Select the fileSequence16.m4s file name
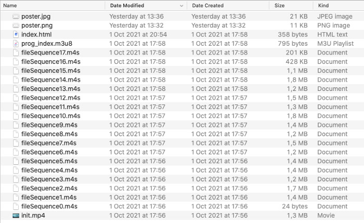 [51, 62]
